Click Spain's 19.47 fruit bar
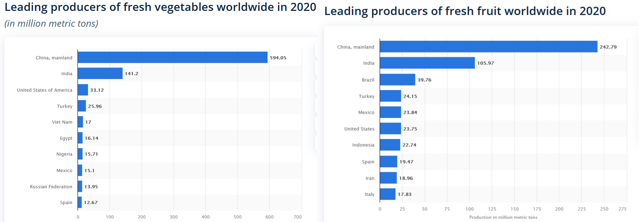 tap(388, 162)
